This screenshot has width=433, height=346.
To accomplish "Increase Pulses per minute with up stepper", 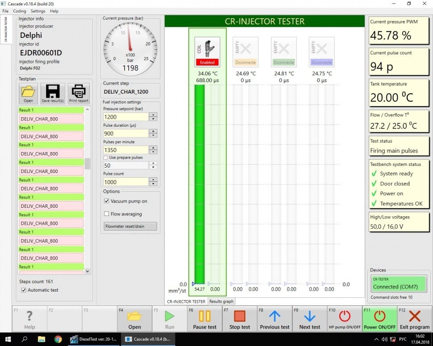I will [x=153, y=148].
